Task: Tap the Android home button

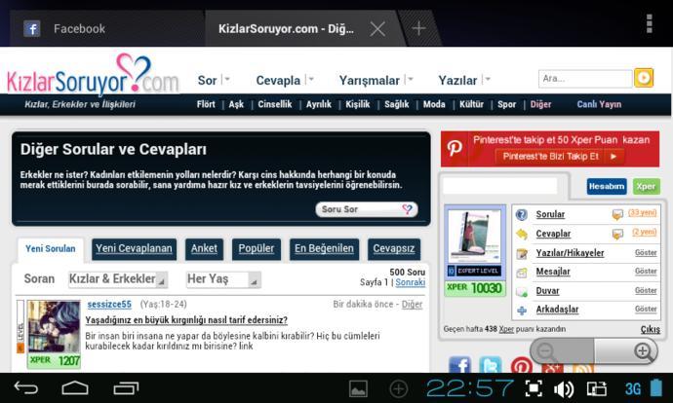Action: 75,388
